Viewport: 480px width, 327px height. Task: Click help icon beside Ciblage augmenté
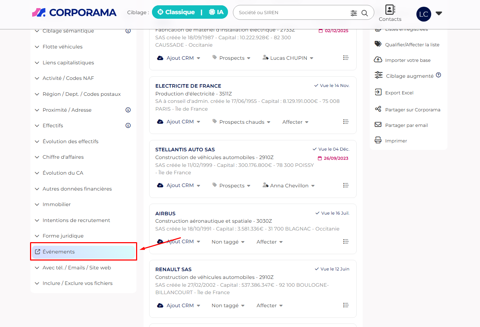[x=438, y=75]
